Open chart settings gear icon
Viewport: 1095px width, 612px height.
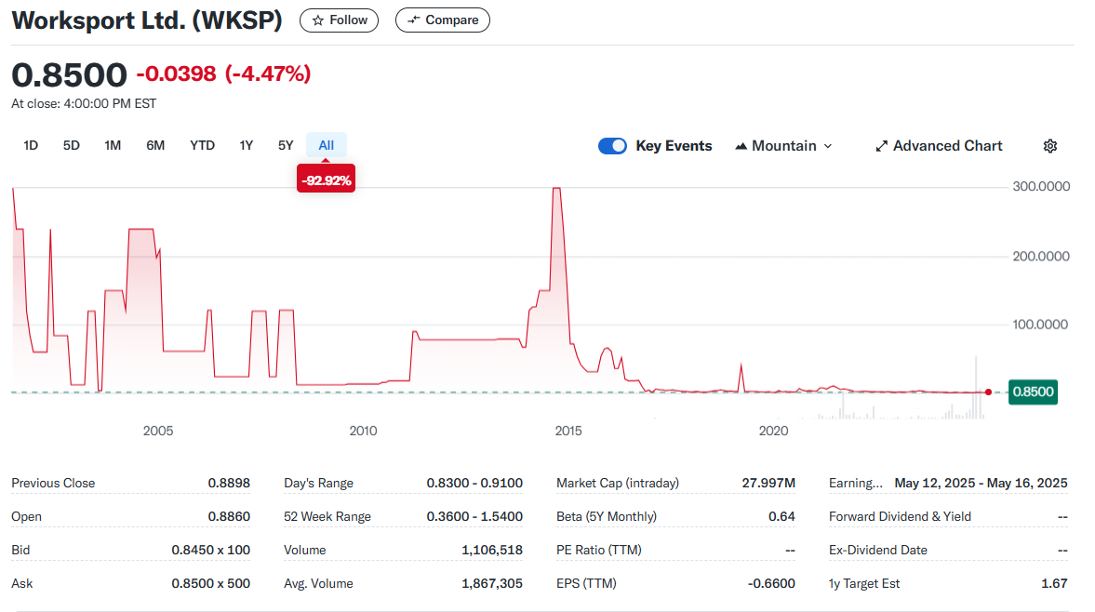pos(1050,146)
